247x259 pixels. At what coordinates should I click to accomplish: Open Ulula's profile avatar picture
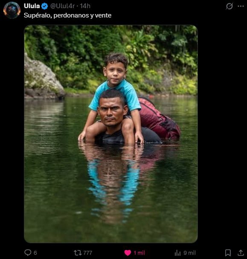coord(12,10)
